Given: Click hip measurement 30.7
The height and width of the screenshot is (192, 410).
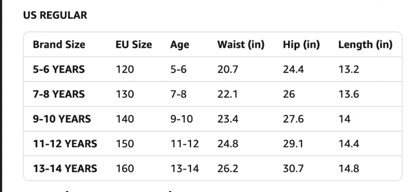Looking at the screenshot, I should [x=293, y=168].
